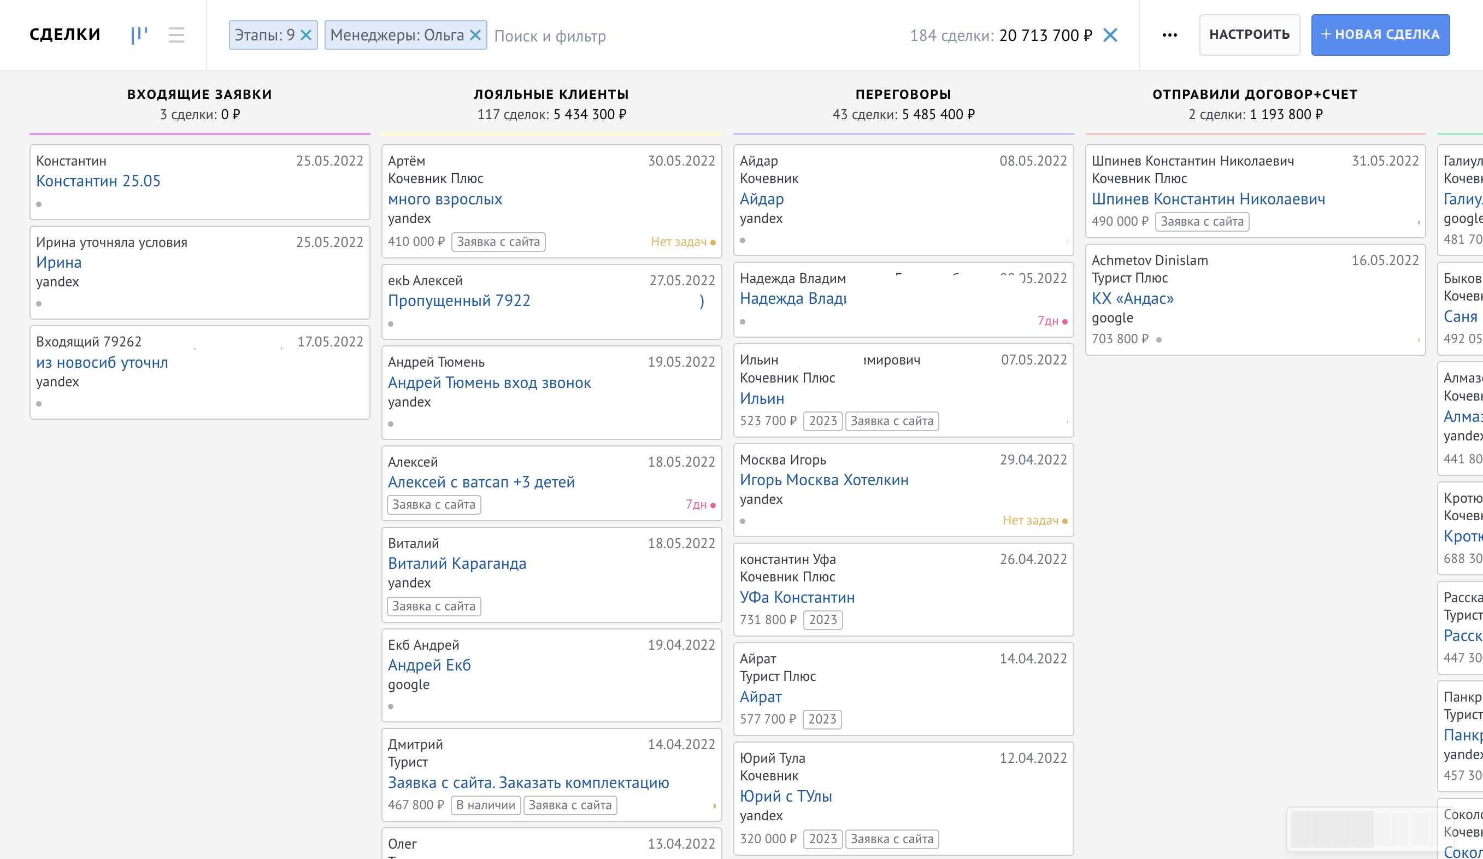Remove the Менеджеры: Ольга filter chip

[475, 36]
